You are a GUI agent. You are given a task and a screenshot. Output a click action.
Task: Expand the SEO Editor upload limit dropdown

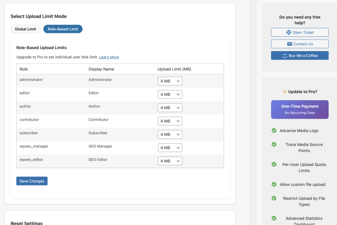coord(170,161)
